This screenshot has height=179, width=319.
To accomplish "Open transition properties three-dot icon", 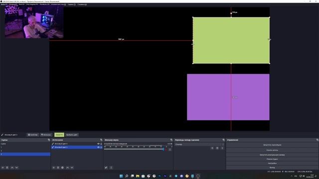I will click(x=222, y=148).
